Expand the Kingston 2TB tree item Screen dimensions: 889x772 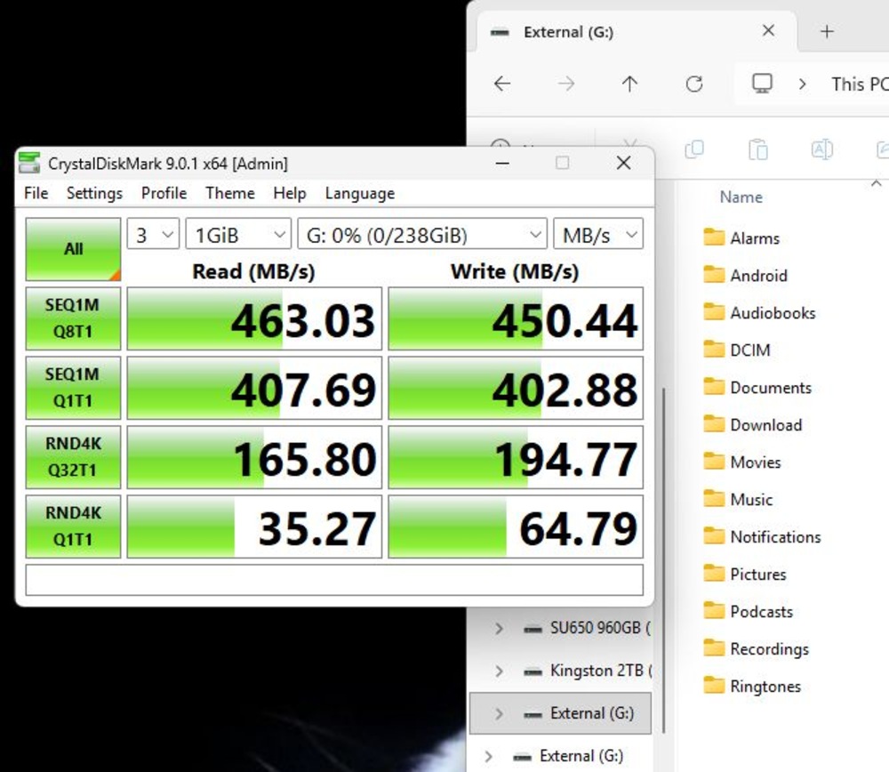[x=499, y=671]
